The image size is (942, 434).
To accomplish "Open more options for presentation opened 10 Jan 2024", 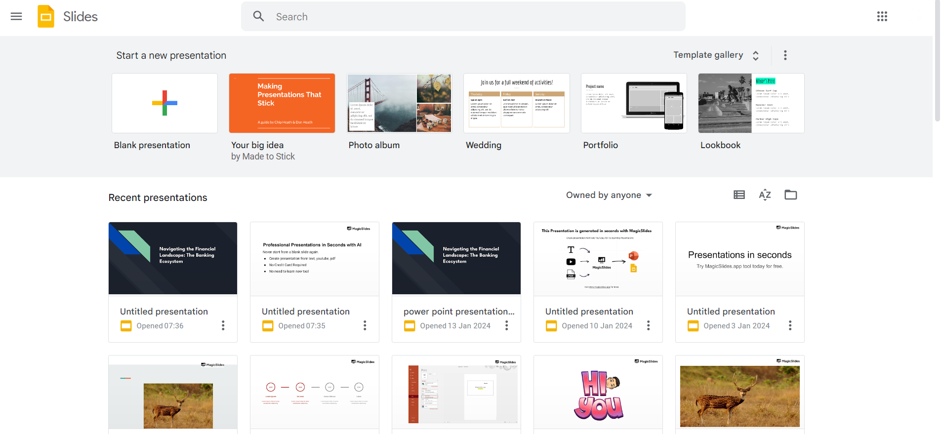I will point(649,325).
